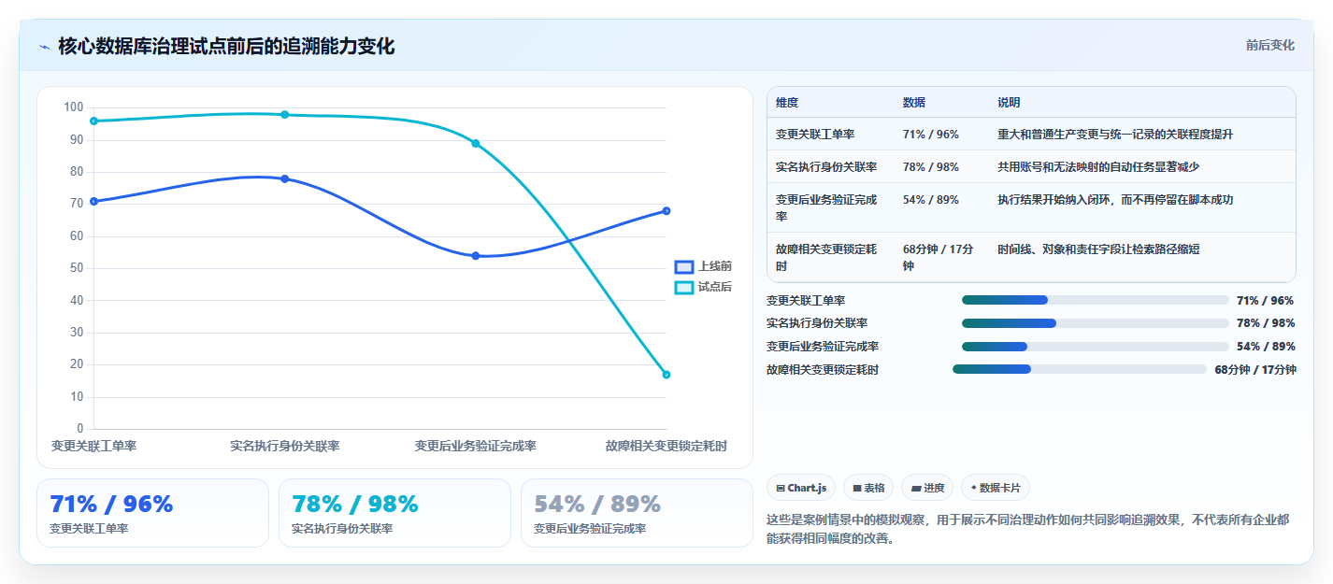Click progress value 54% / 89%
Image resolution: width=1333 pixels, height=584 pixels.
[x=1266, y=347]
